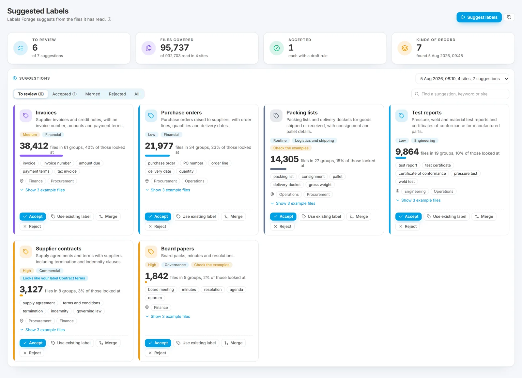Click the Suggestions header tag icon
Viewport: 522px width, 378px height.
15,78
